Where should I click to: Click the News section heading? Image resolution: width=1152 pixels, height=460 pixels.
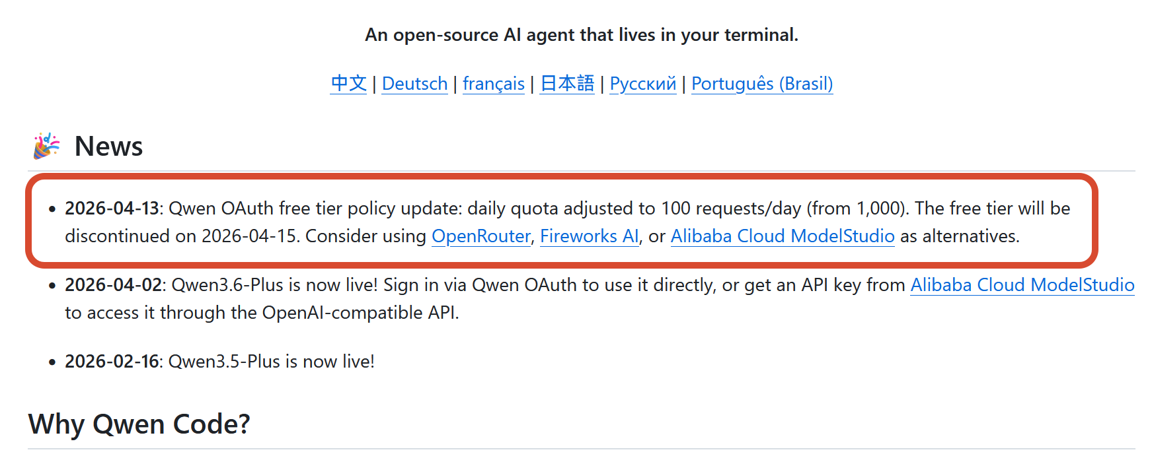click(108, 146)
